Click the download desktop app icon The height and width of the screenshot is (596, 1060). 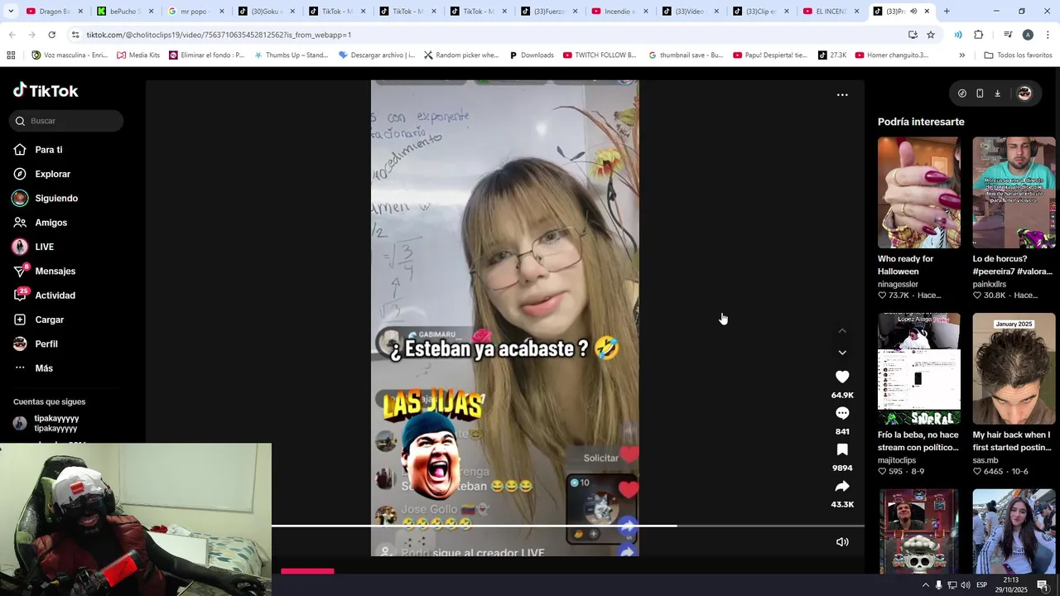[x=997, y=94]
